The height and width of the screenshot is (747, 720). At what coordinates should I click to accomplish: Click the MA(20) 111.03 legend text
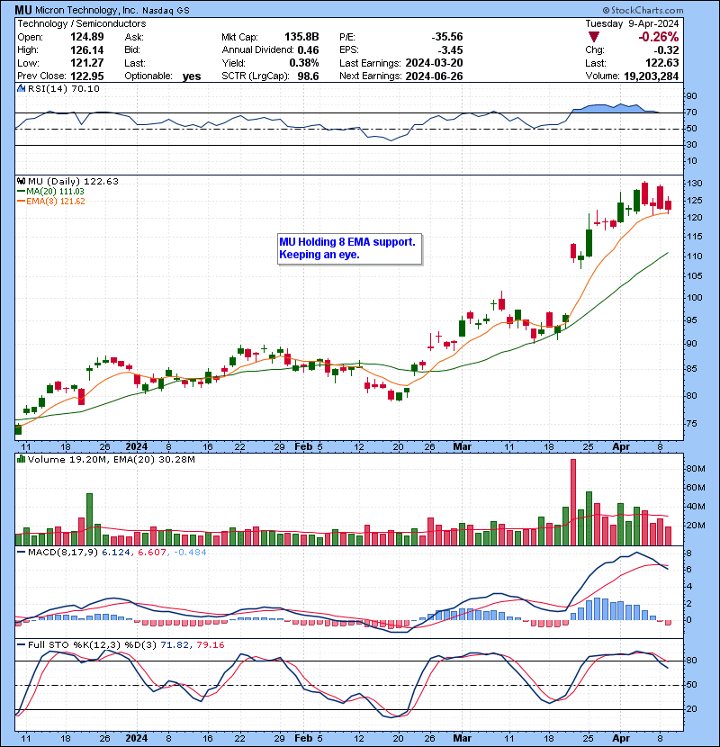click(x=55, y=192)
